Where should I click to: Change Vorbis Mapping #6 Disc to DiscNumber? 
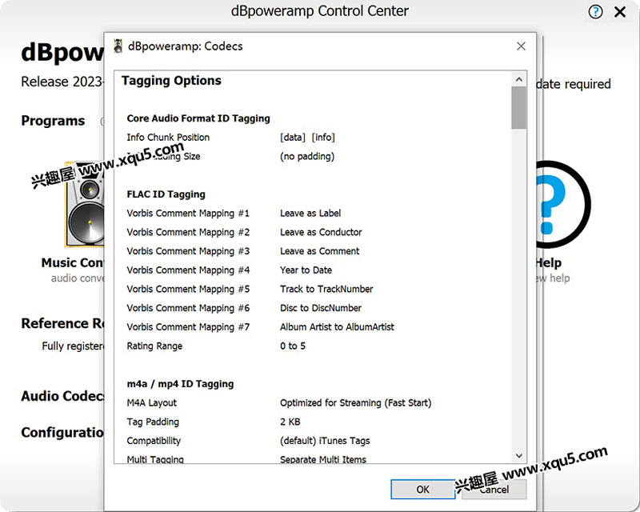tap(321, 308)
